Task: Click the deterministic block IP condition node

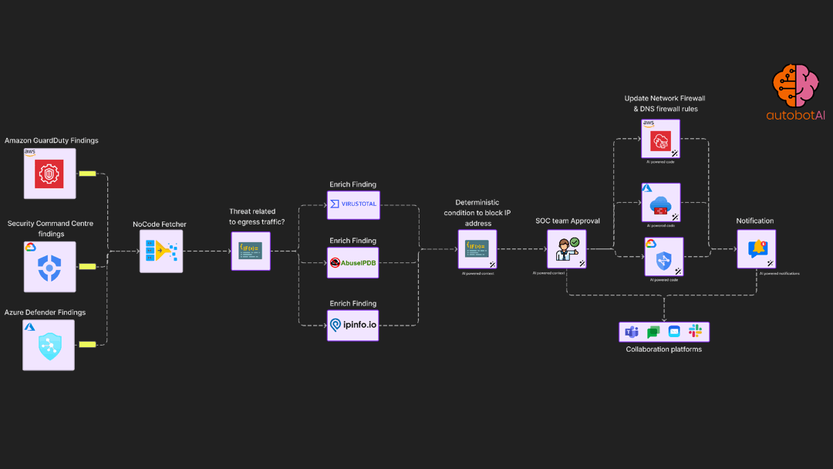Action: [477, 249]
